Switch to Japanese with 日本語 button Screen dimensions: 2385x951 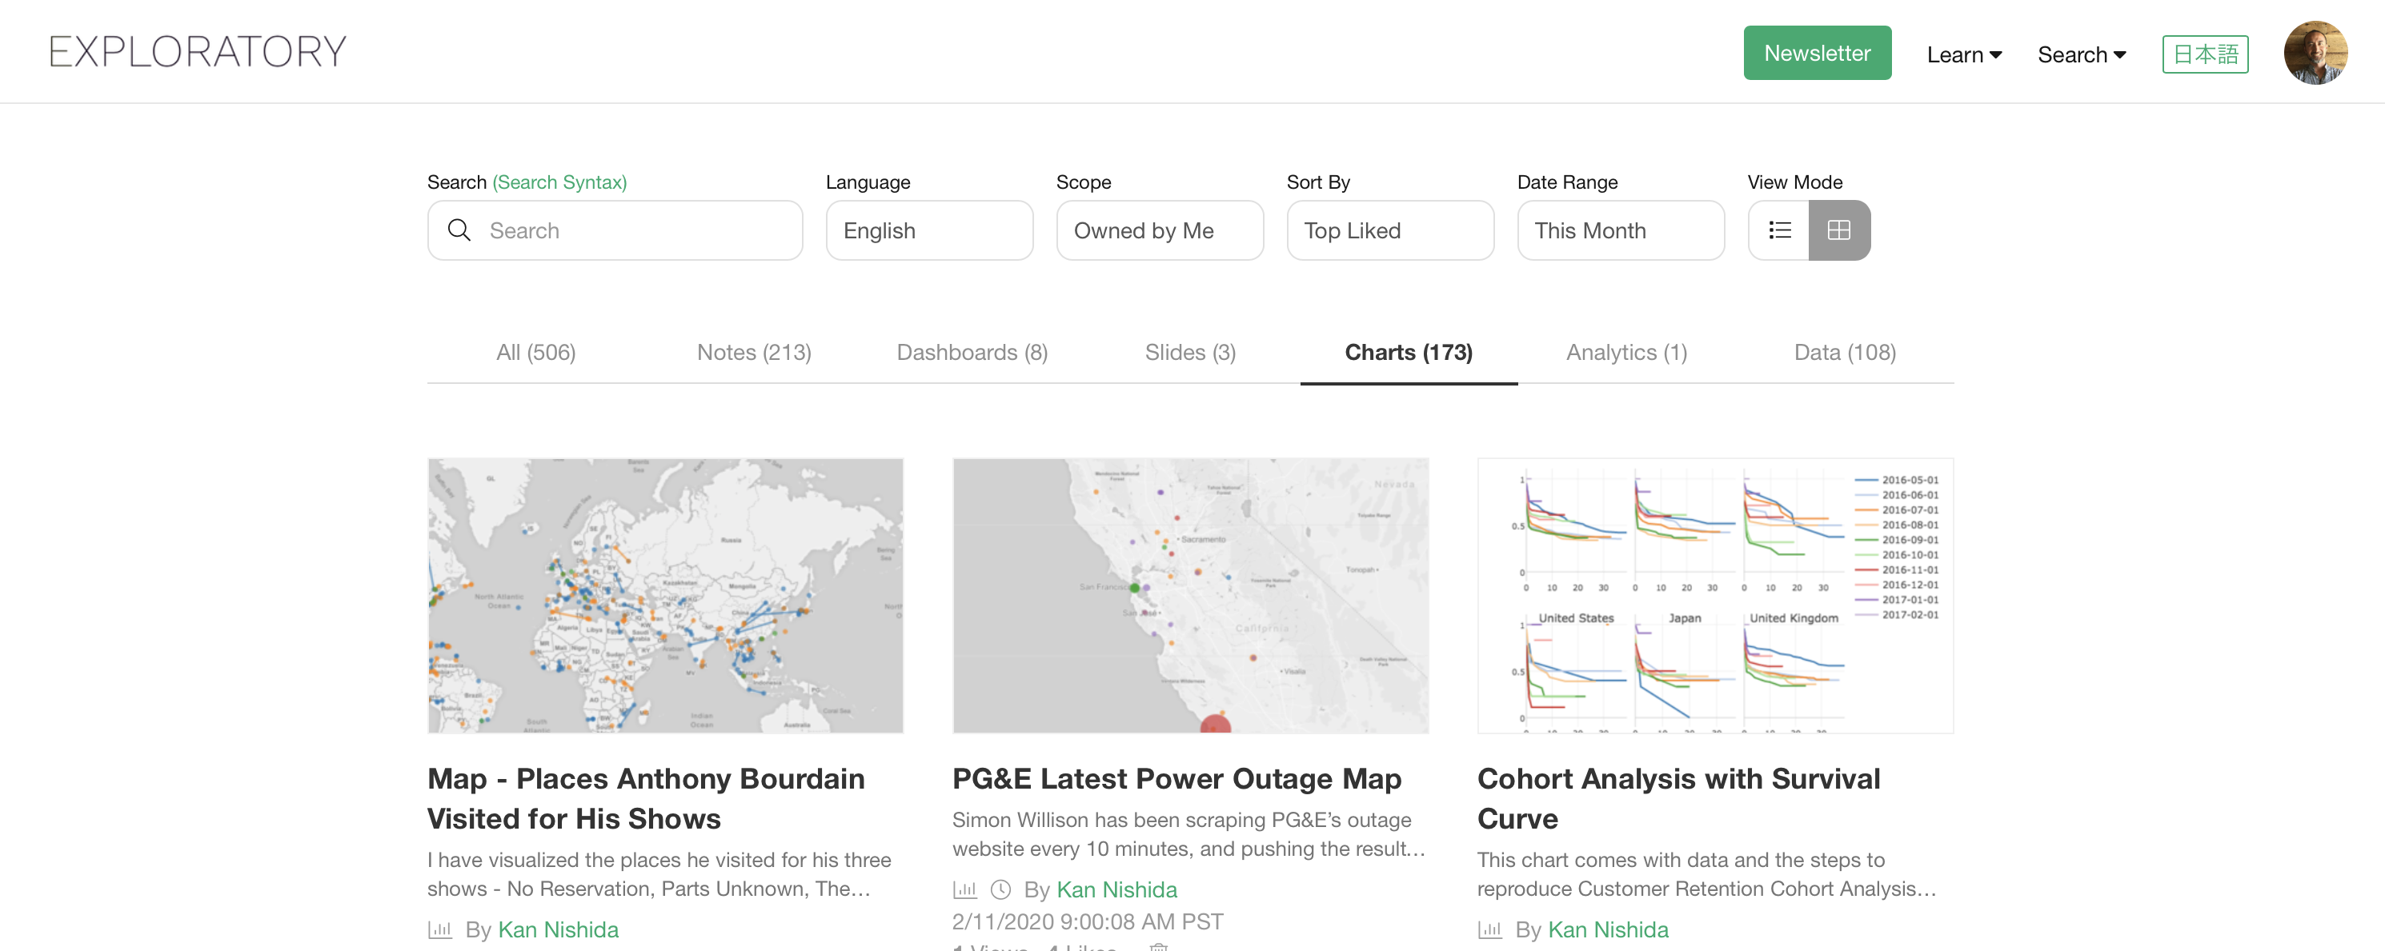(2204, 54)
